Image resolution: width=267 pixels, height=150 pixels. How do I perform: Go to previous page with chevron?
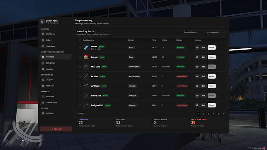click(x=193, y=114)
